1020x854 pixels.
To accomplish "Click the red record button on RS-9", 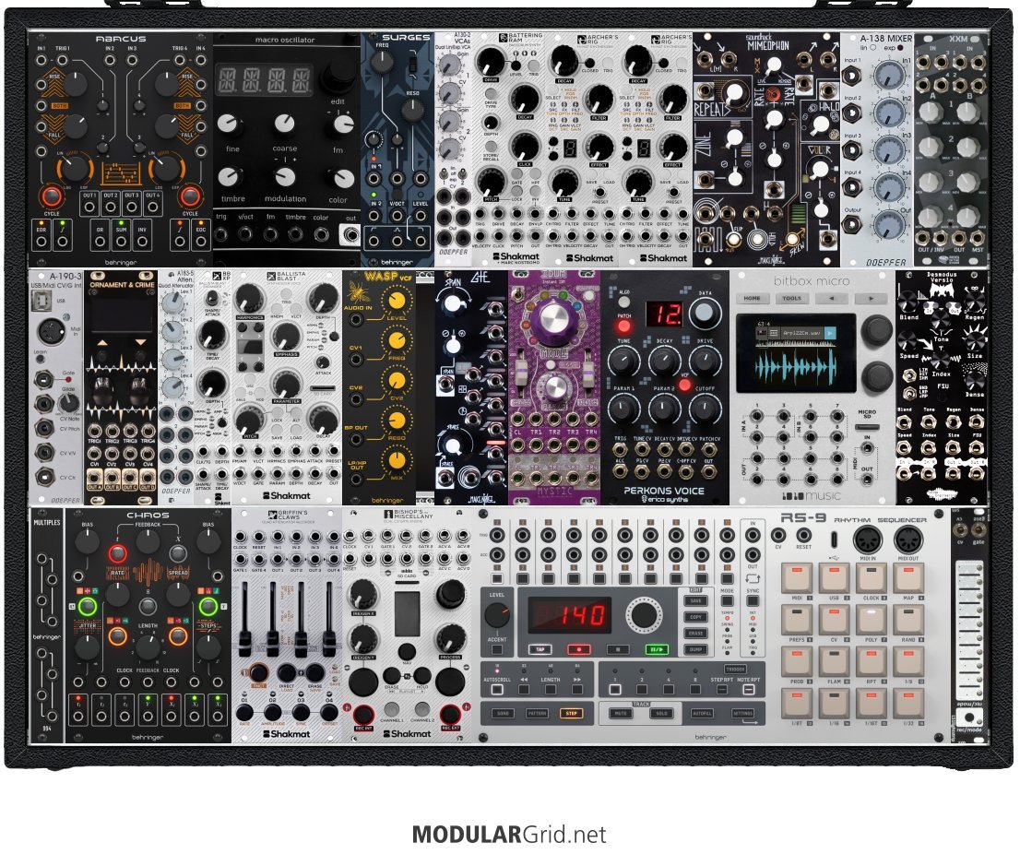I will [x=578, y=649].
